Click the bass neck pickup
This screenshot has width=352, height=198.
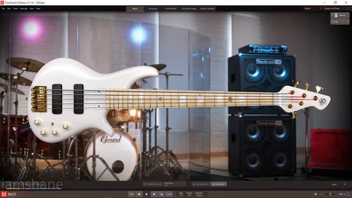click(x=79, y=99)
